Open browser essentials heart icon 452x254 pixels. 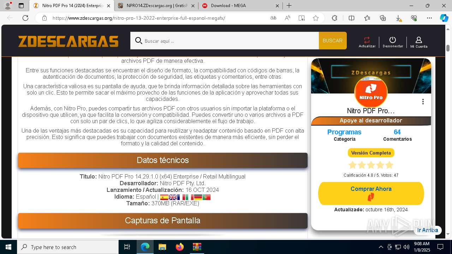pos(414,18)
